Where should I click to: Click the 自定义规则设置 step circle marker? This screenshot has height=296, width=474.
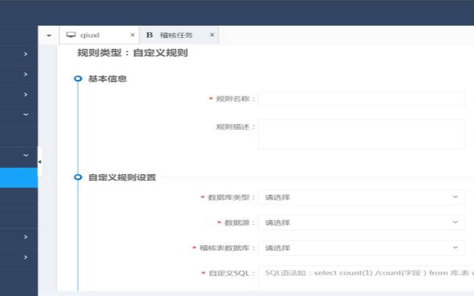78,177
